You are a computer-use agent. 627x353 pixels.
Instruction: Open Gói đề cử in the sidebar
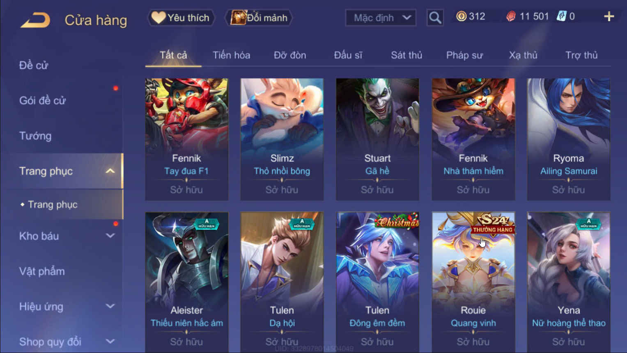42,100
